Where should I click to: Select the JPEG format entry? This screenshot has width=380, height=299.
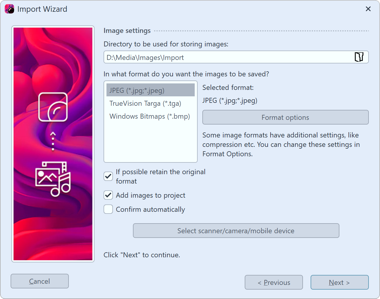coord(137,90)
